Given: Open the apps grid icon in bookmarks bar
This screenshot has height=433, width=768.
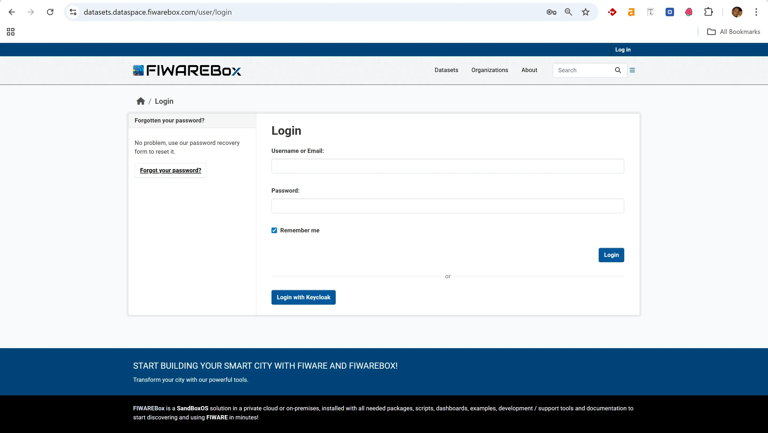Looking at the screenshot, I should (11, 31).
